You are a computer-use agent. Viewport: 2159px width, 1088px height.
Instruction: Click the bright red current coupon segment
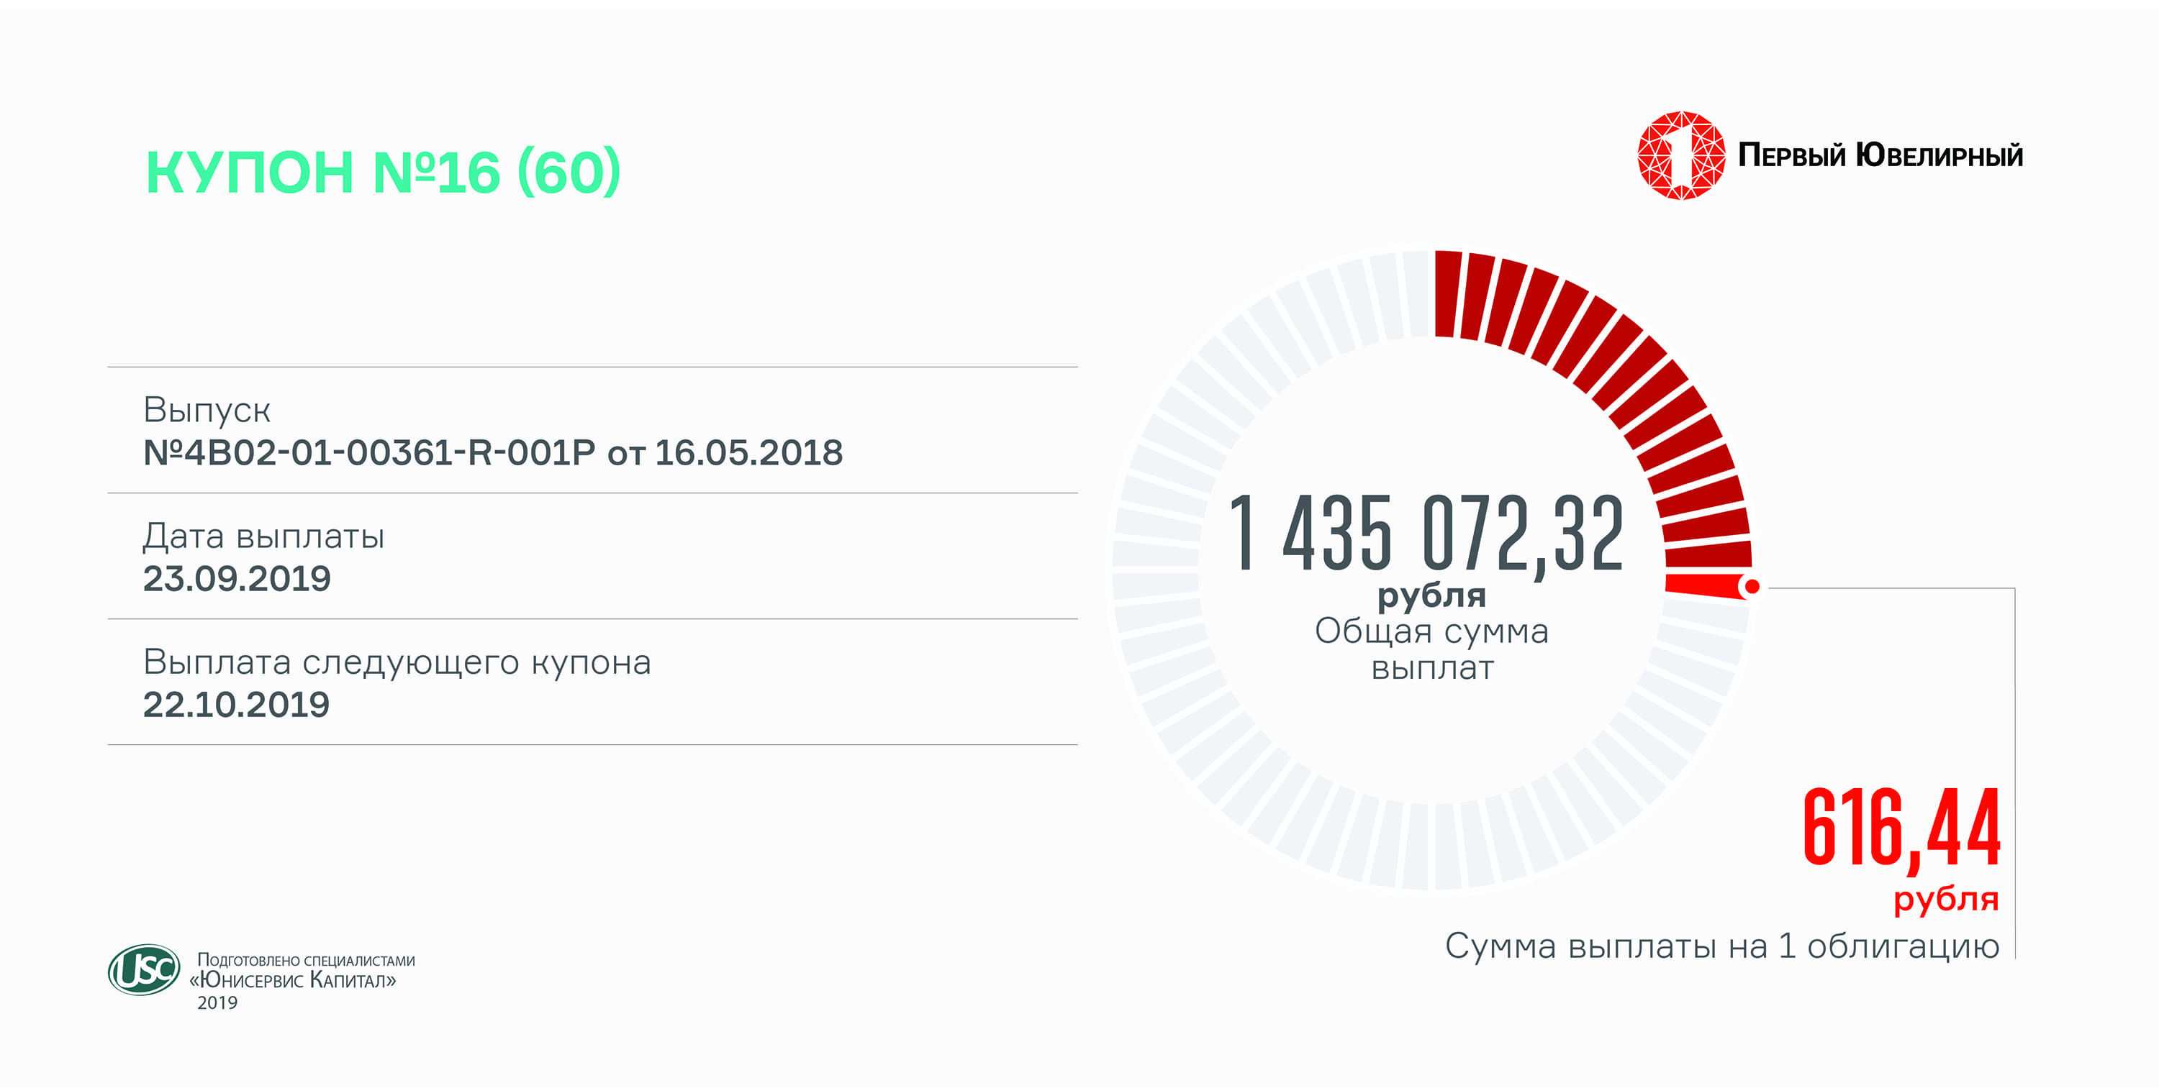coord(1701,585)
